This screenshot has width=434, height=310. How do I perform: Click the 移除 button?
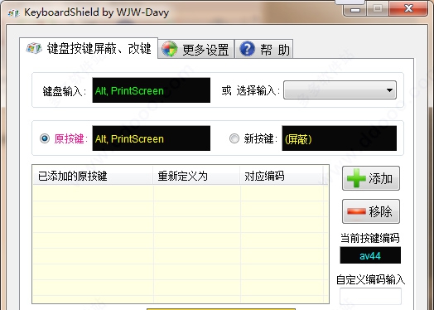coord(371,211)
